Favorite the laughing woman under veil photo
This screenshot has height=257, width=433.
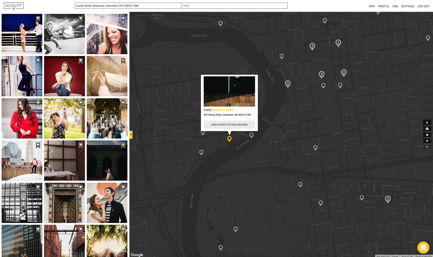(x=123, y=18)
